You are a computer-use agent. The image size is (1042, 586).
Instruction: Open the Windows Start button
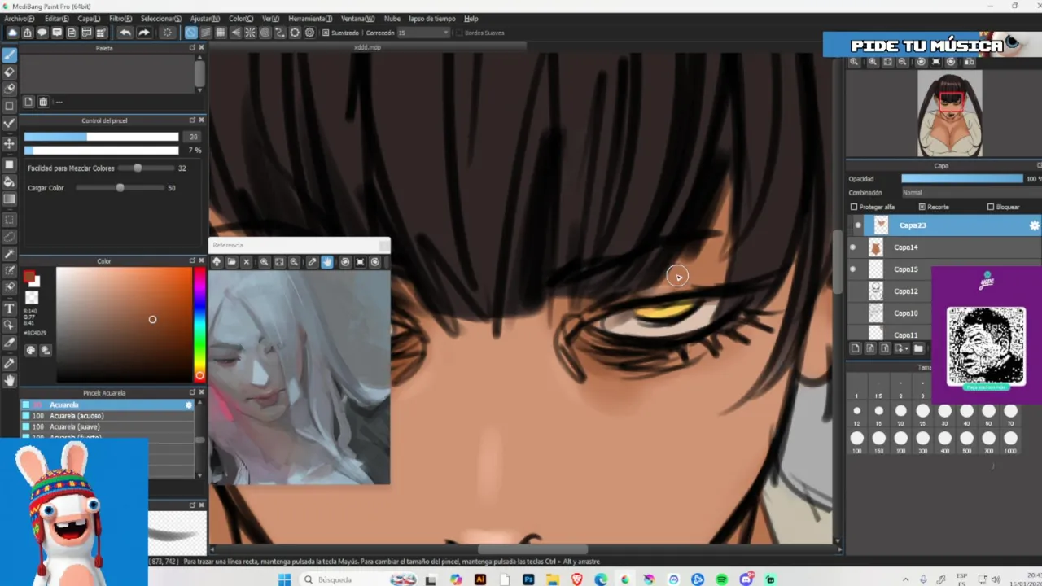[284, 579]
